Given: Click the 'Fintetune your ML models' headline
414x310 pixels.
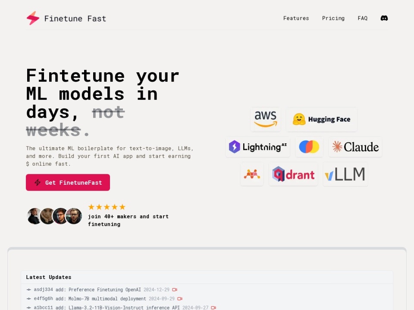Looking at the screenshot, I should click(103, 103).
